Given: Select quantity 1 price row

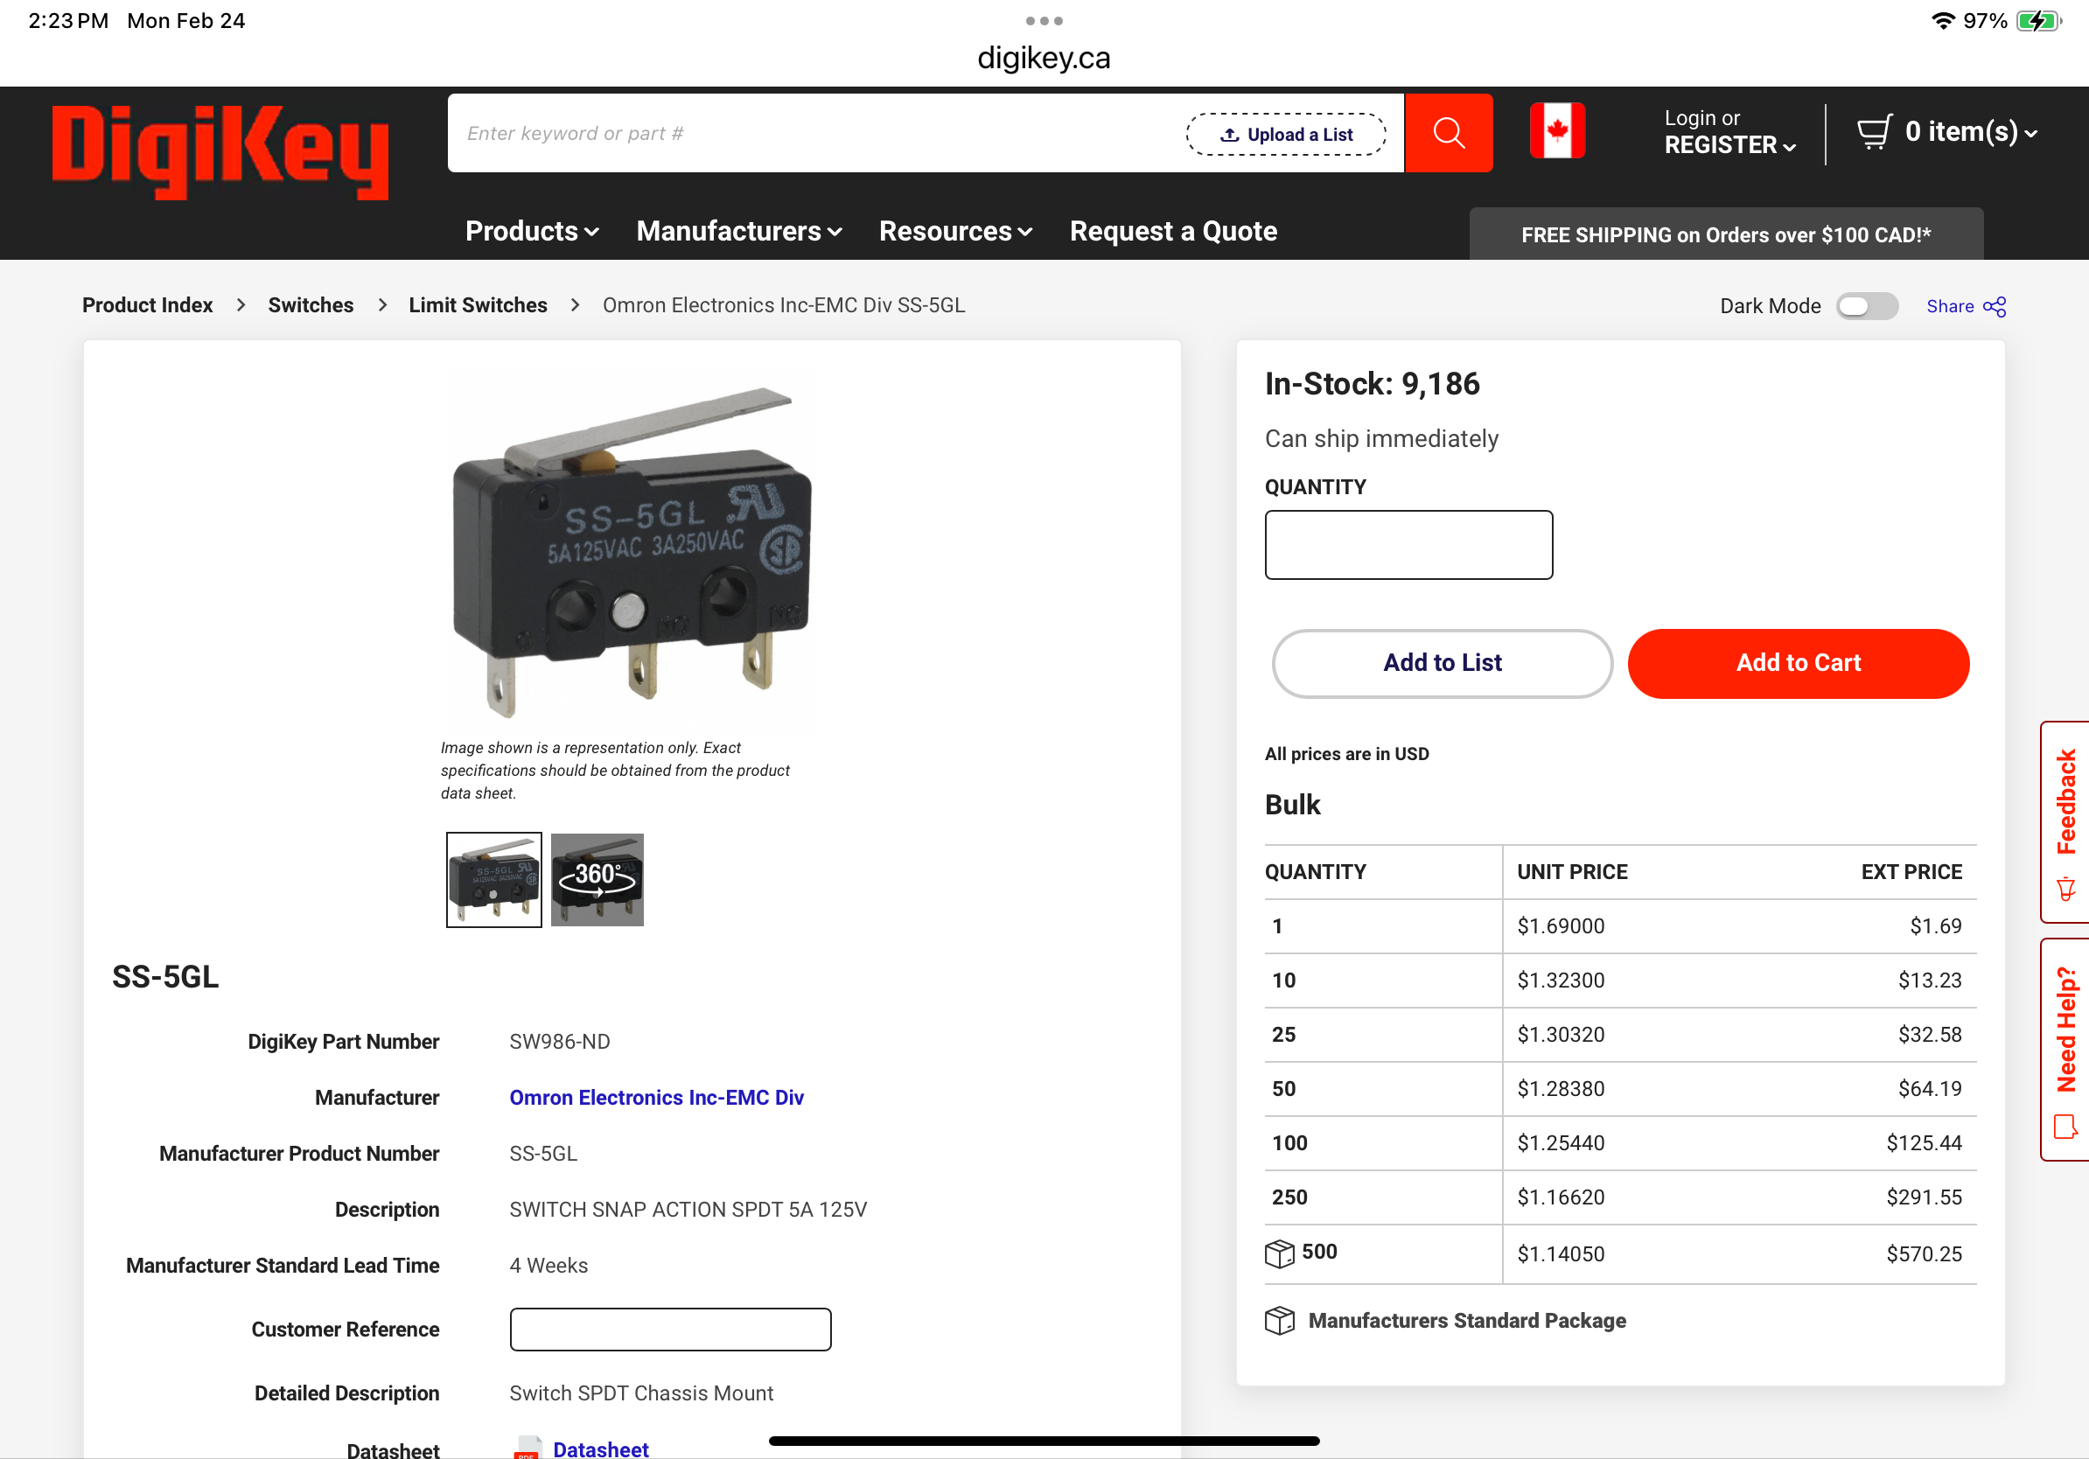Looking at the screenshot, I should tap(1619, 926).
